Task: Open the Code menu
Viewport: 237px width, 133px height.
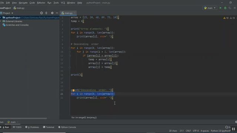Action: (32, 3)
